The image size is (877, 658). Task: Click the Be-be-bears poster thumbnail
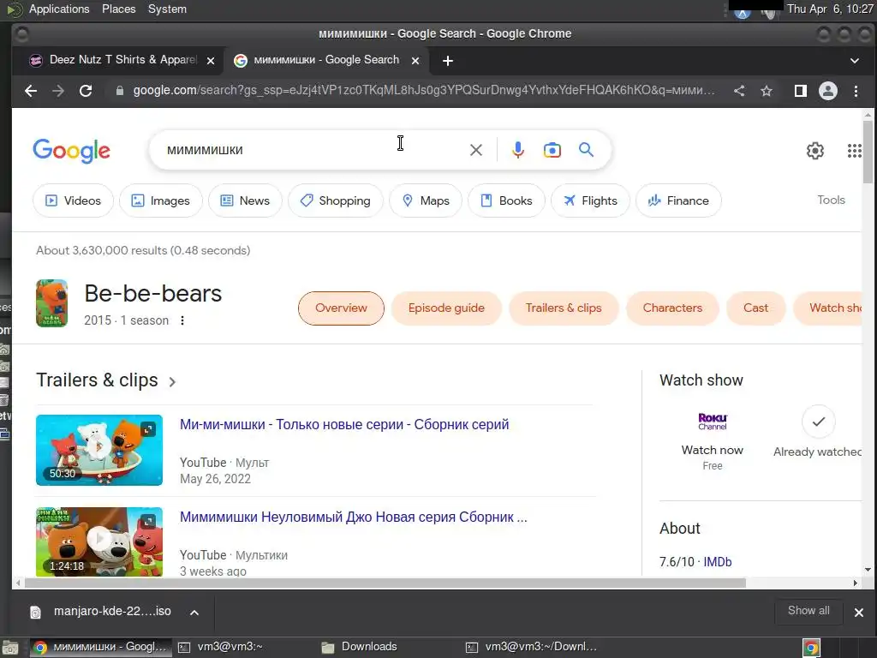pos(51,303)
